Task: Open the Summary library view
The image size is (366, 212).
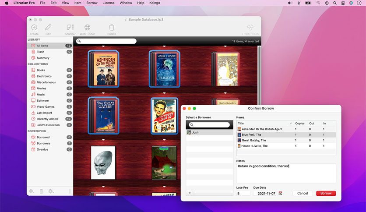Action: coord(50,58)
